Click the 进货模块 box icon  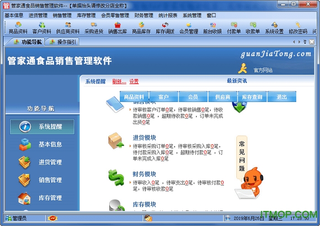116,141
